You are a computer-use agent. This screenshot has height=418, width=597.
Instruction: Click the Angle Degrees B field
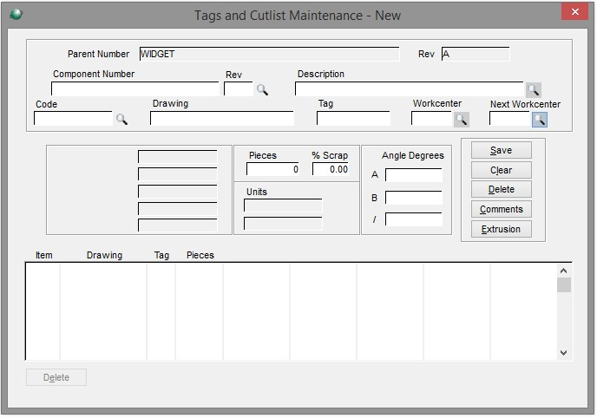[414, 198]
